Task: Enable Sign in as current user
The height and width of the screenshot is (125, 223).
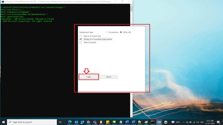Action: pyautogui.click(x=81, y=36)
